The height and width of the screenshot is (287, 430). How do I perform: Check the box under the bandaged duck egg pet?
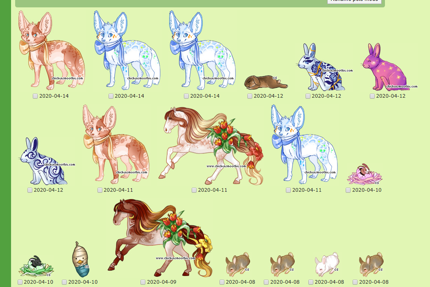coord(64,282)
